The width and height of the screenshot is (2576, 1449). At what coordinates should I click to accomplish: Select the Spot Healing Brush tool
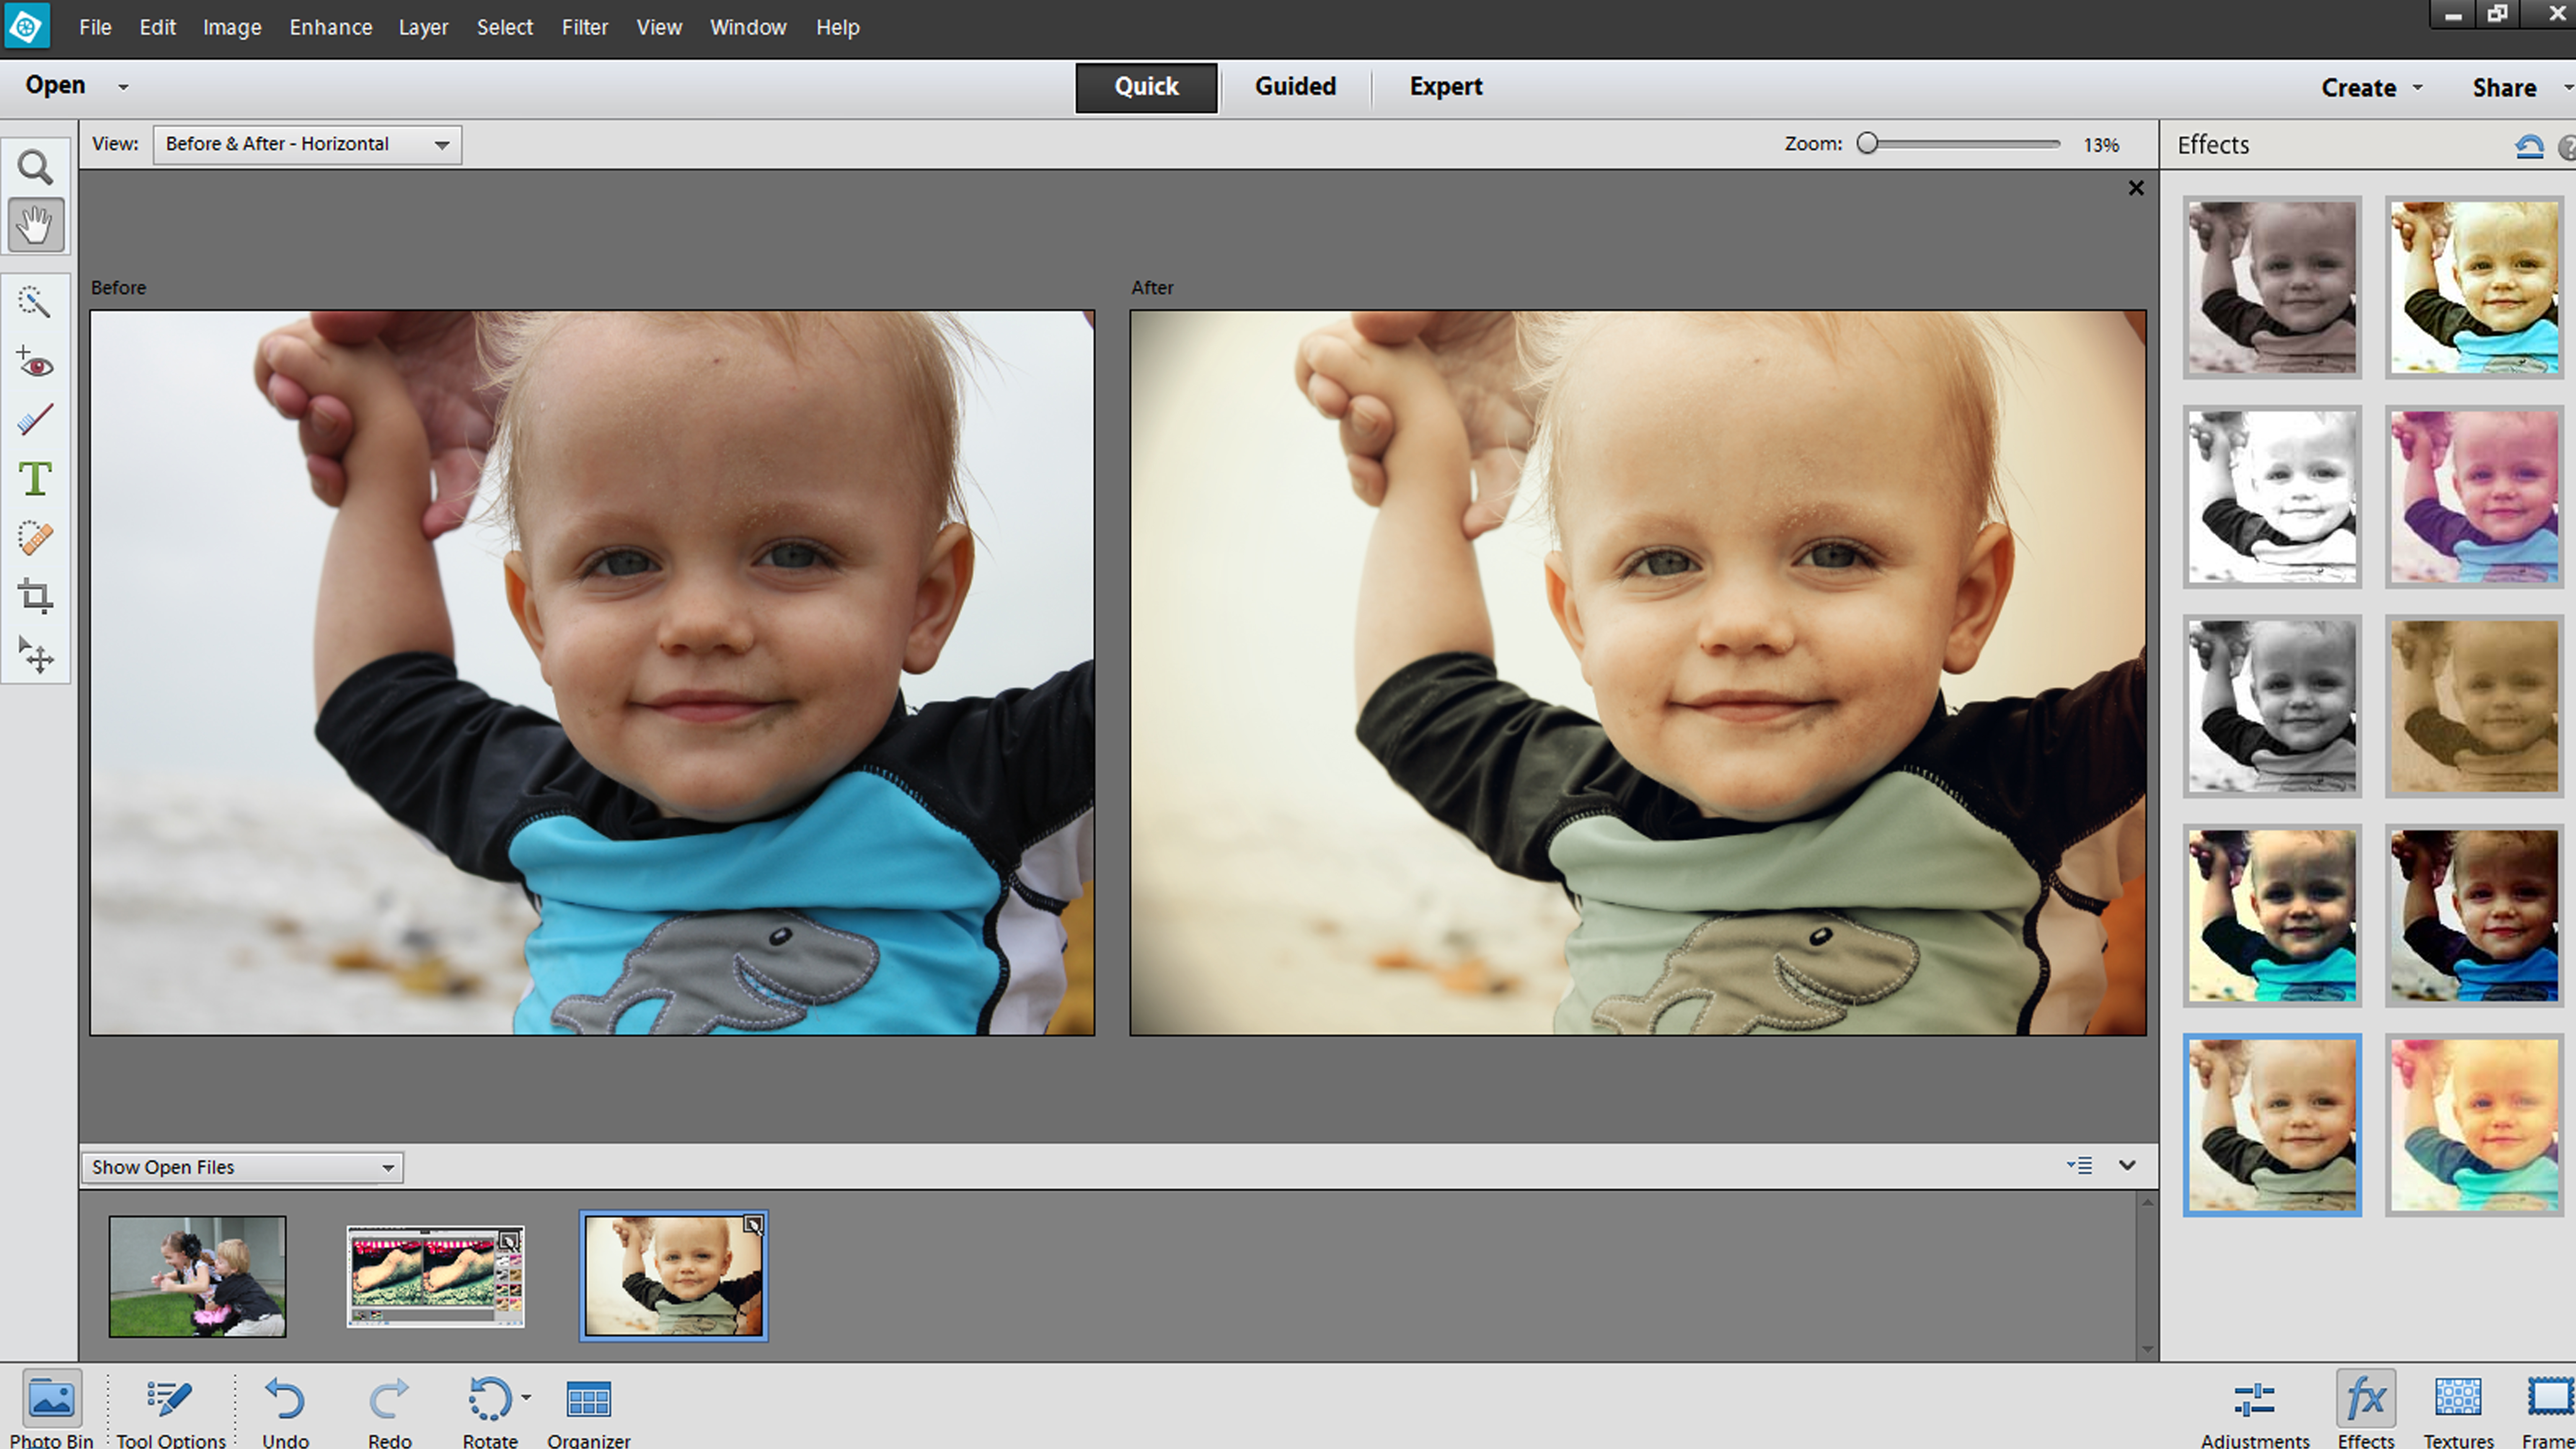pyautogui.click(x=36, y=538)
